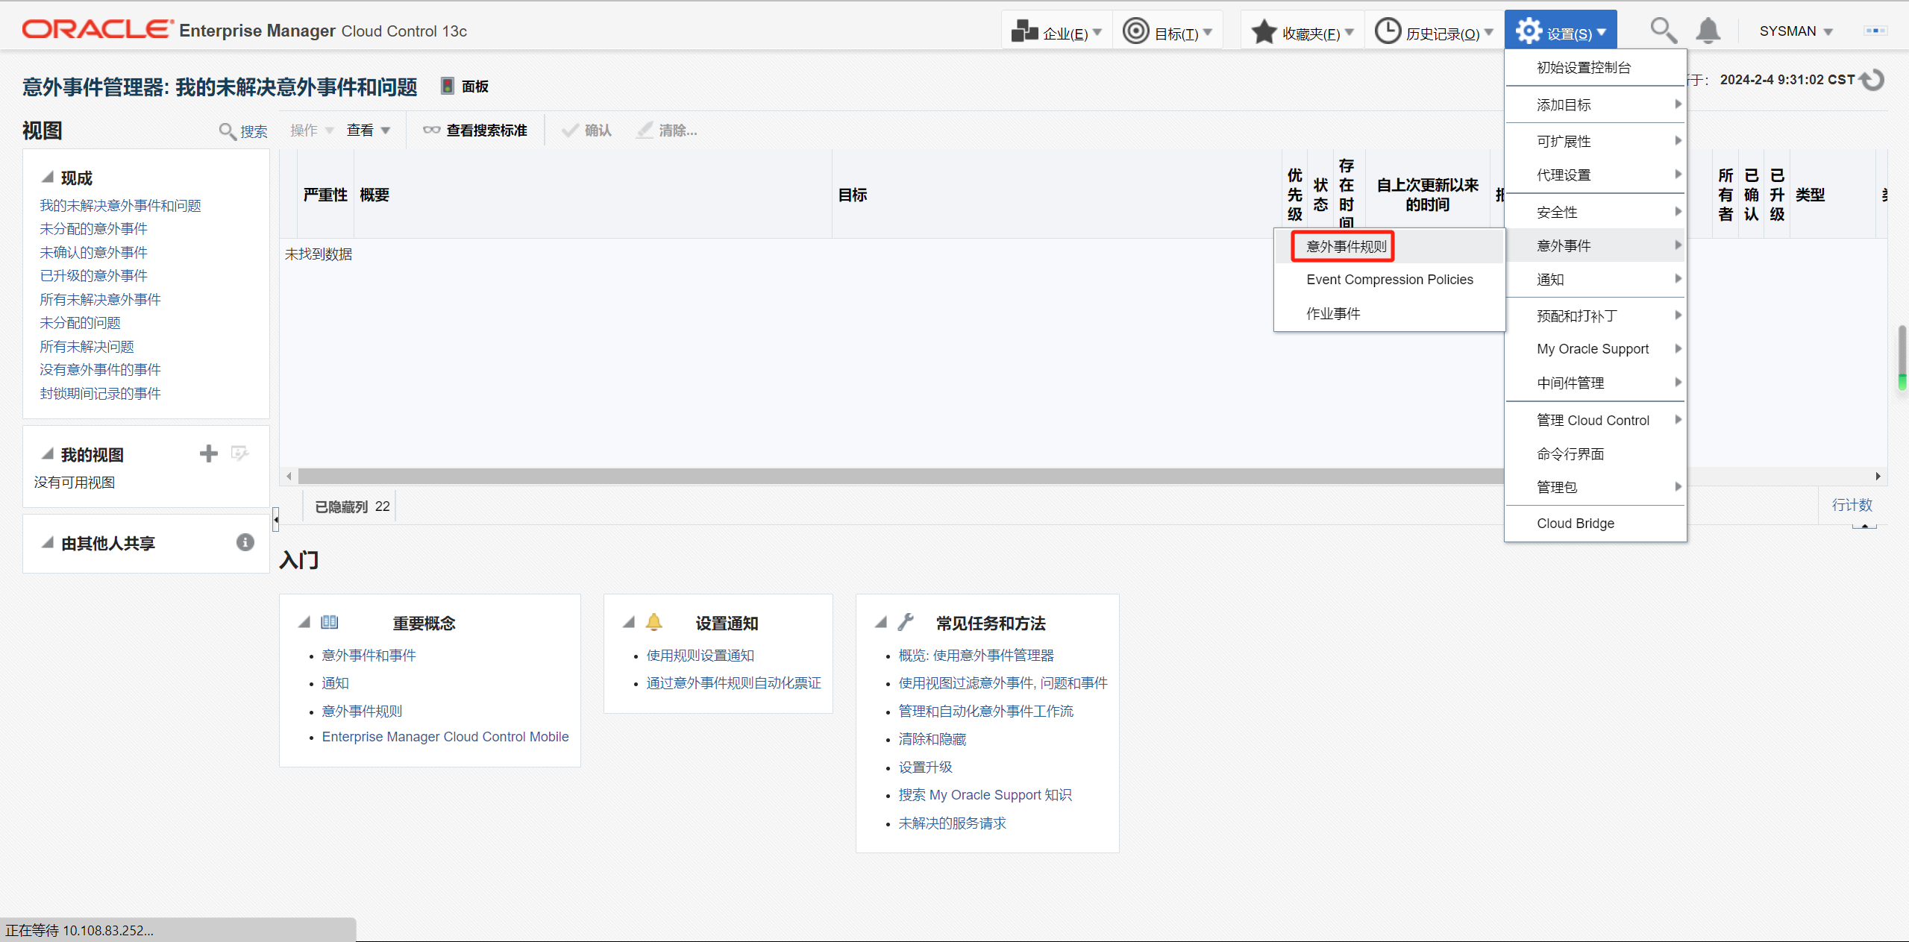
Task: Click the notification bell icon
Action: tap(1708, 31)
